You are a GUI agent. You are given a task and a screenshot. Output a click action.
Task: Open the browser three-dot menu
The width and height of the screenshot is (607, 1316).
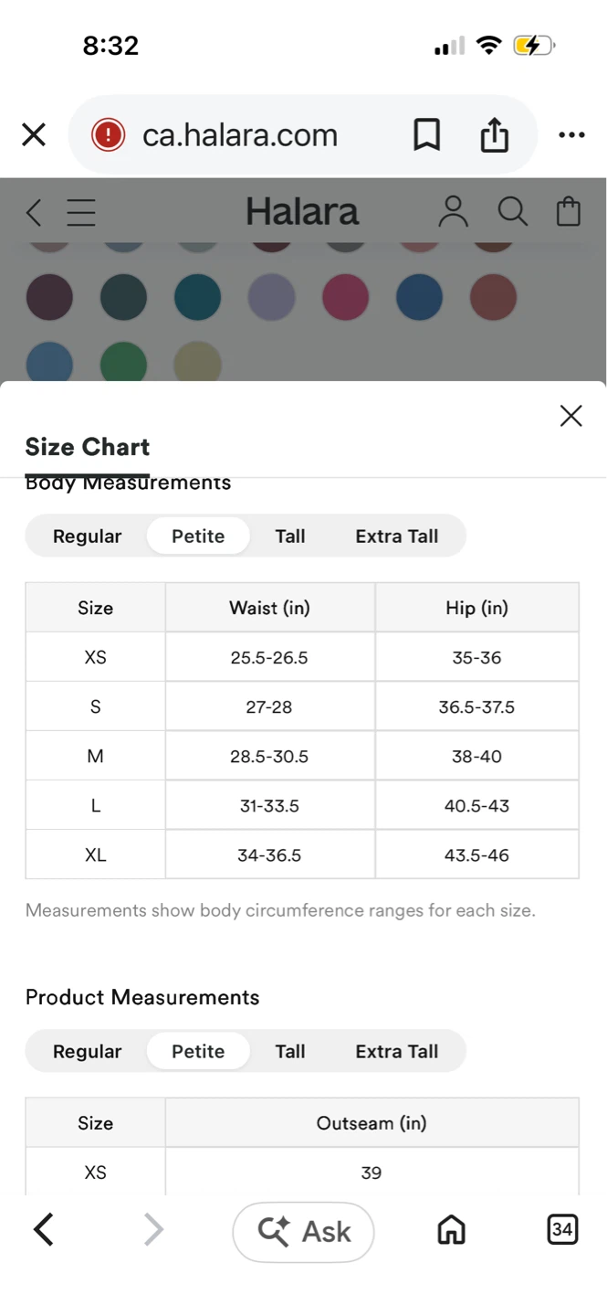571,135
